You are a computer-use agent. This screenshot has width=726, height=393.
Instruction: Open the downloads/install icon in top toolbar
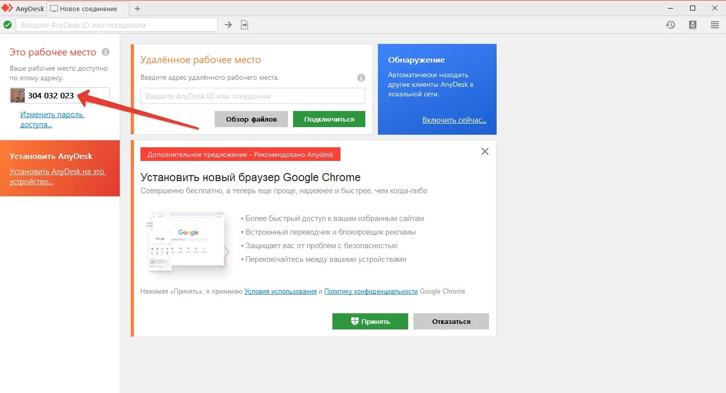pos(693,25)
